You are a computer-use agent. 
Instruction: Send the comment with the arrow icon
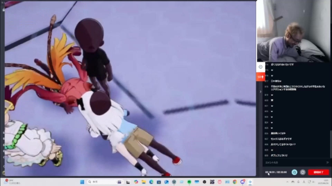tap(328, 162)
